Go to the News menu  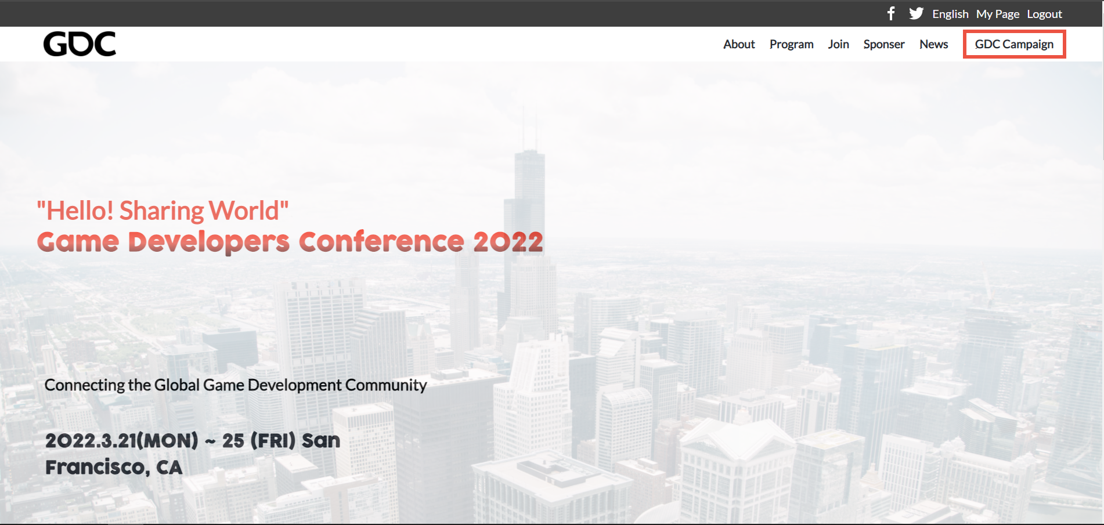(x=933, y=44)
